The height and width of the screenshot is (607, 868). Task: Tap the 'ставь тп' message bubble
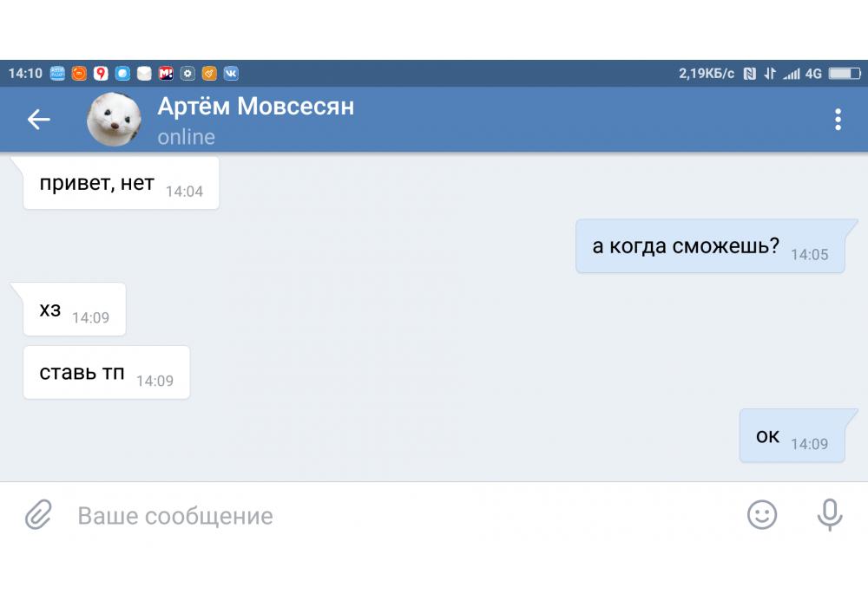(x=106, y=374)
